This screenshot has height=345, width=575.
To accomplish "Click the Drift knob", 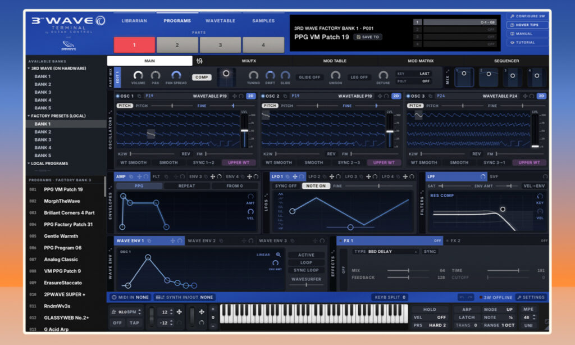I will coord(270,75).
